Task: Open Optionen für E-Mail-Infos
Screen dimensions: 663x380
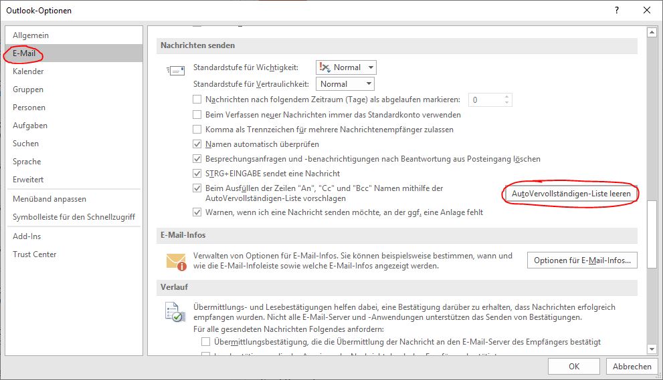Action: coord(582,260)
